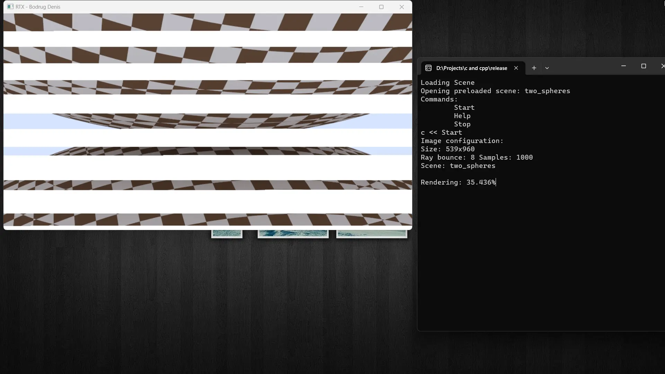Click the 'Rendering: 35.436%' line in terminal

click(x=458, y=182)
